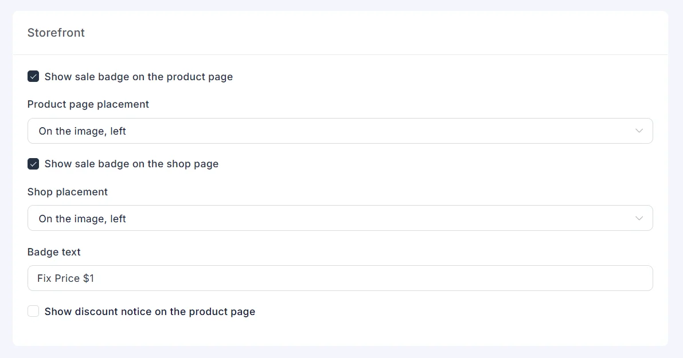683x358 pixels.
Task: Click the chevron arrow in Shop placement select
Action: pyautogui.click(x=639, y=218)
